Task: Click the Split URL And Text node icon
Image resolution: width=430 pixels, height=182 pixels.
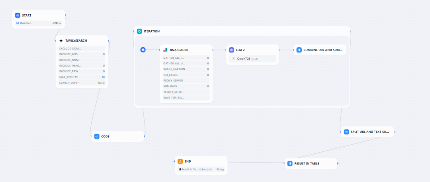Action: (x=346, y=132)
